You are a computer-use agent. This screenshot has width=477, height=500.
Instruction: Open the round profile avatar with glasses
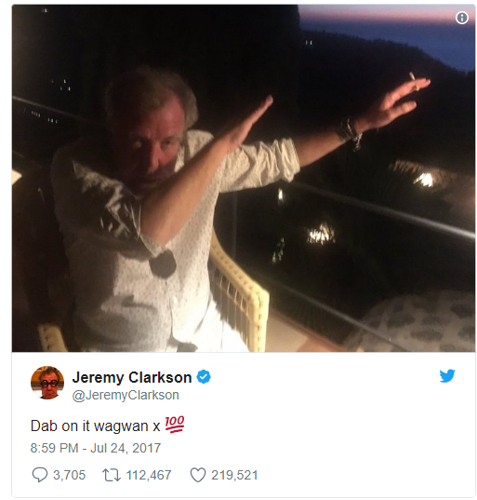pyautogui.click(x=47, y=383)
